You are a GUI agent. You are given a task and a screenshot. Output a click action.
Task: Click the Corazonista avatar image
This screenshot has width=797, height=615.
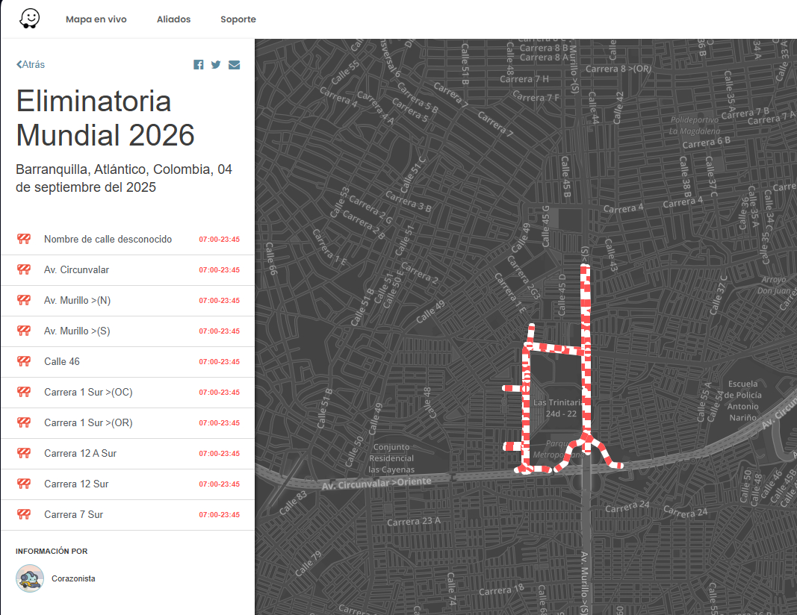[x=30, y=578]
